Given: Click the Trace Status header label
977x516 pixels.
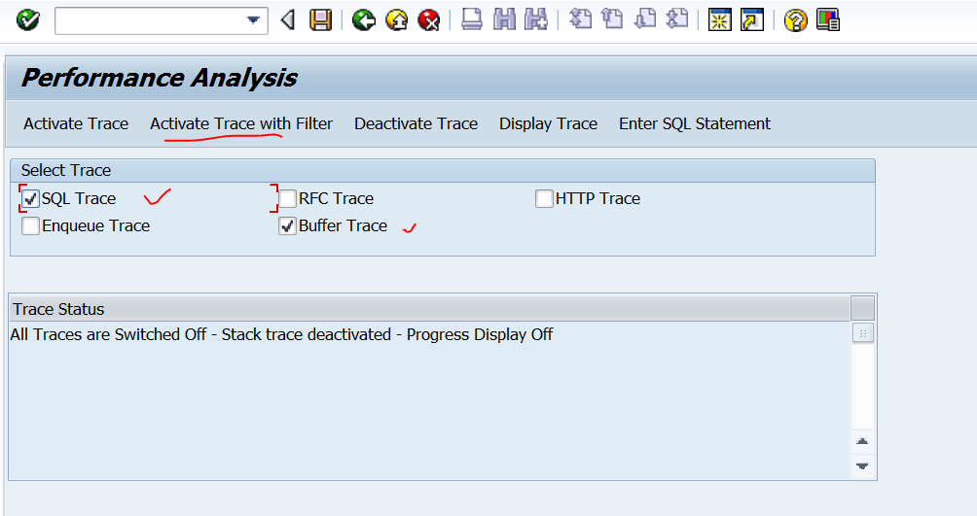Looking at the screenshot, I should click(58, 309).
